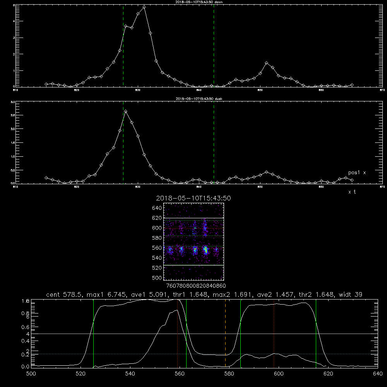The width and height of the screenshot is (387, 387).
Task: Click the 'max2 1.691' value
Action: [231, 295]
